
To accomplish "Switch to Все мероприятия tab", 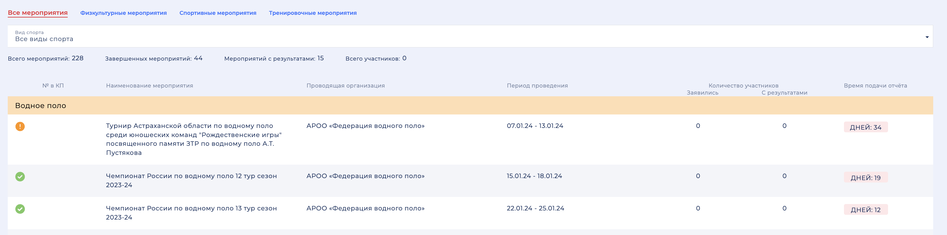I will (38, 13).
